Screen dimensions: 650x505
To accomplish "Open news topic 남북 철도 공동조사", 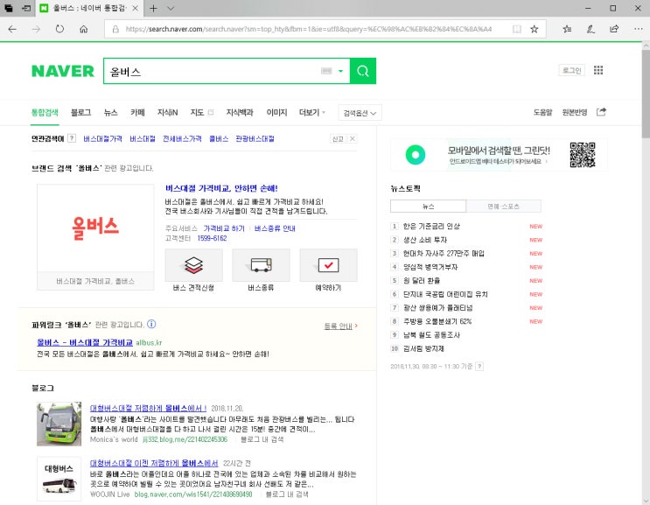I will coord(431,334).
